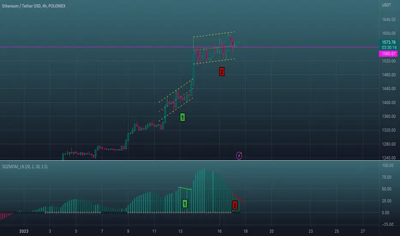
Task: Click the 100.00 indicator scale value
Action: 388,165
